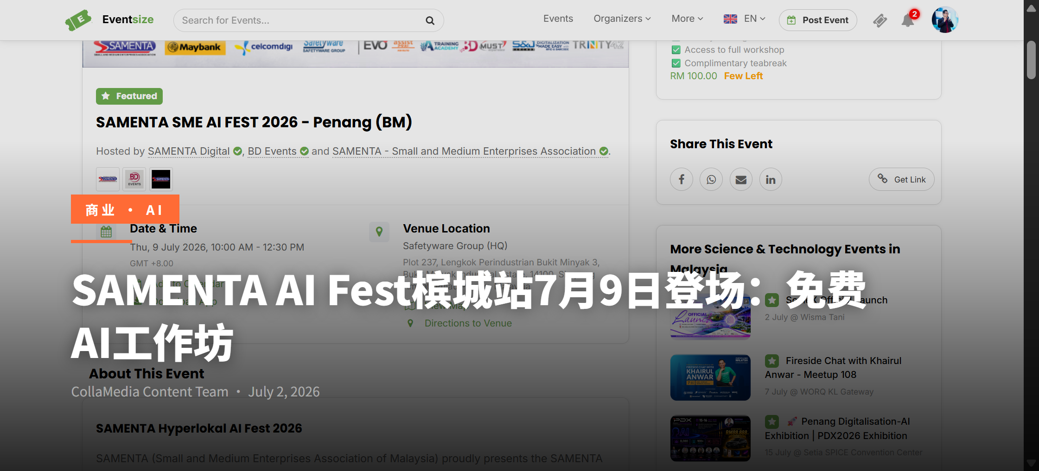This screenshot has height=471, width=1039.
Task: Go to the Events menu item
Action: pyautogui.click(x=558, y=19)
